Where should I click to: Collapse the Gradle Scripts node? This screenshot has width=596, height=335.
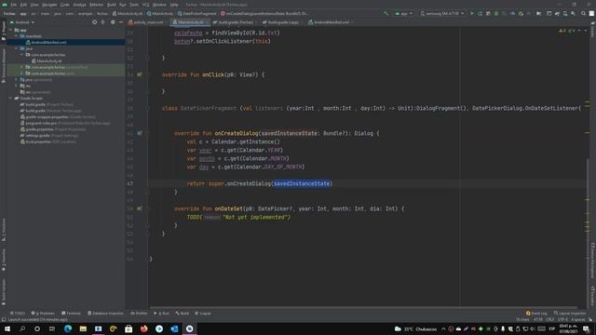[x=11, y=99]
